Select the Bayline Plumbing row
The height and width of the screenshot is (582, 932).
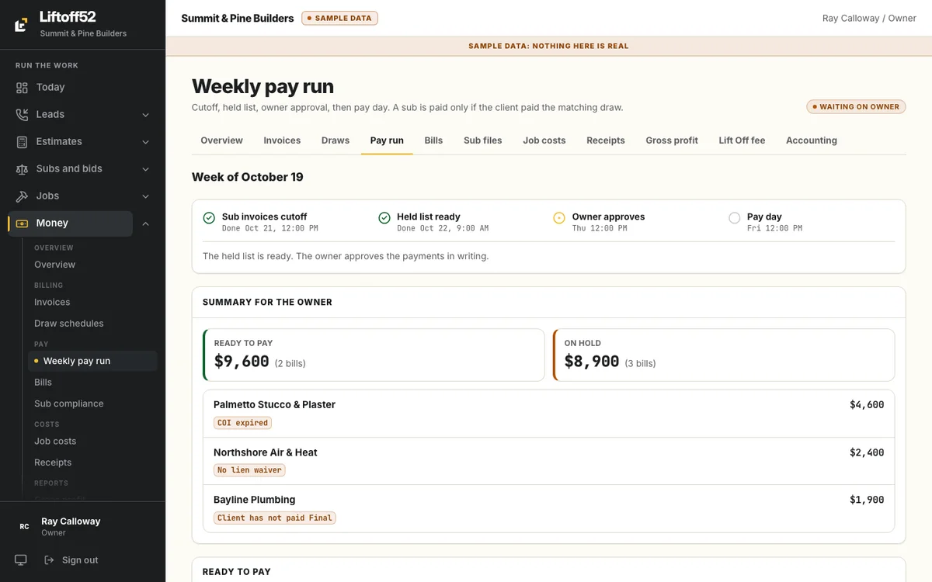pos(548,508)
